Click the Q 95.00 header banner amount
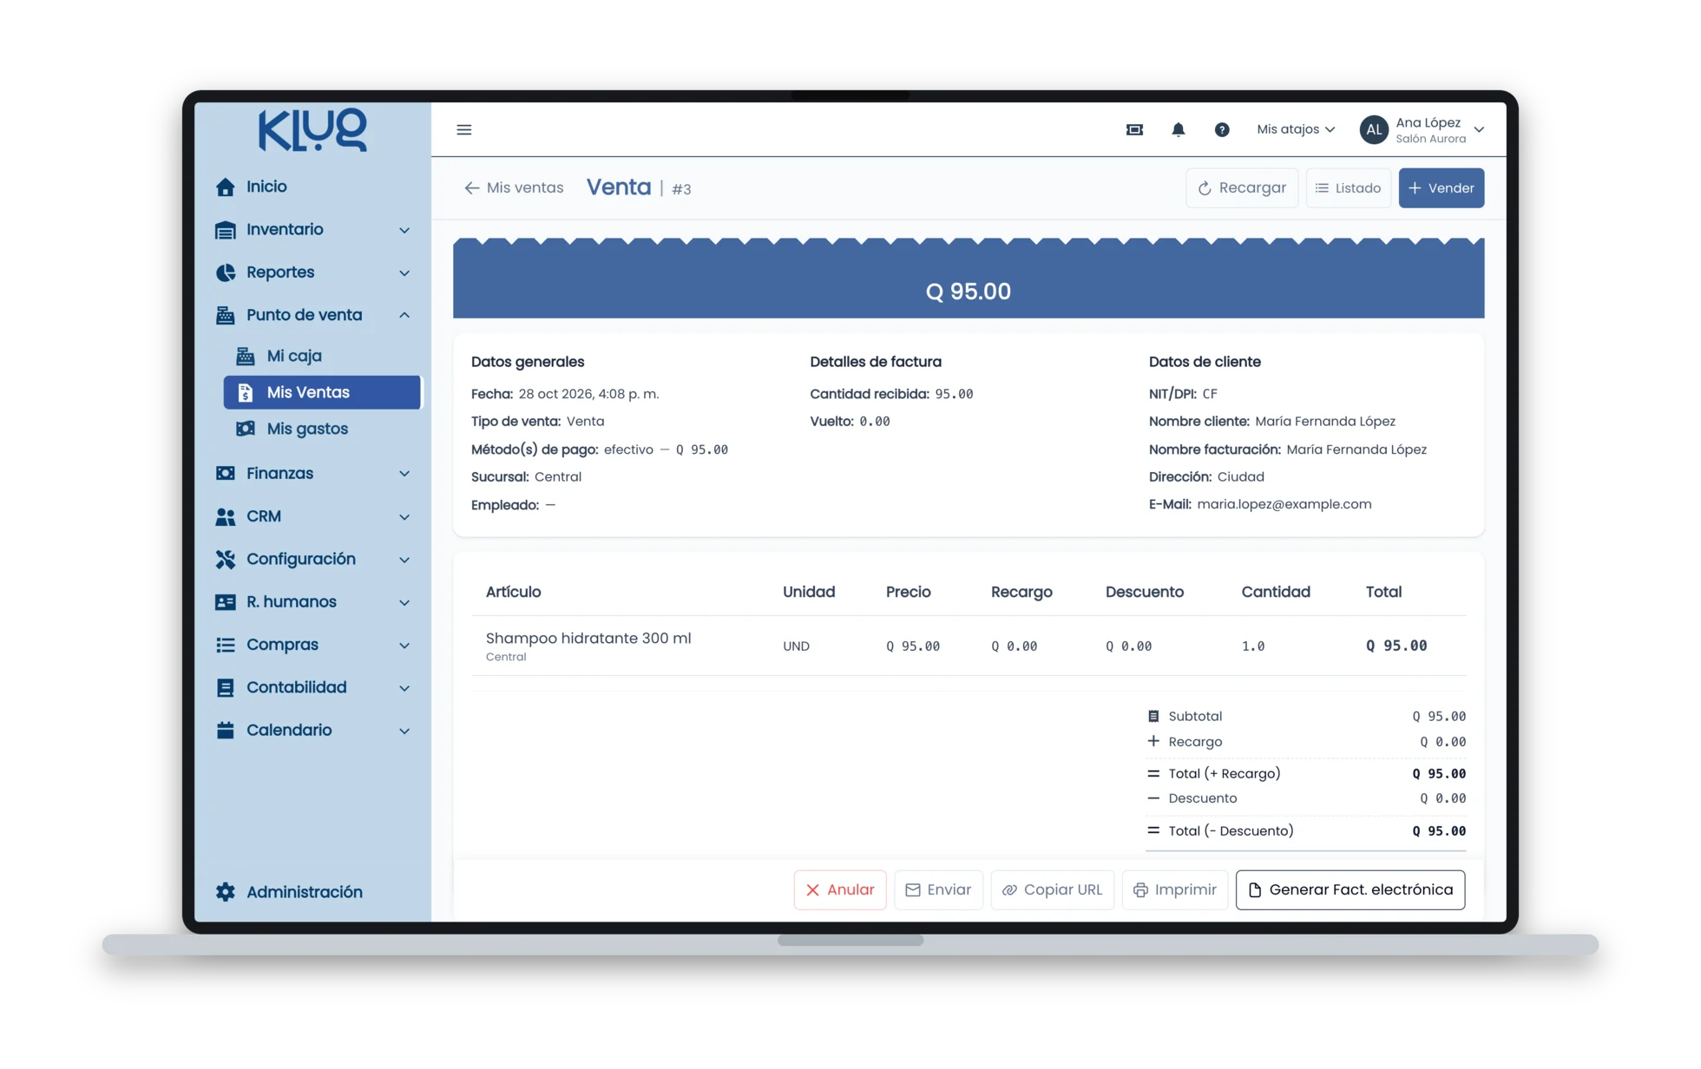This screenshot has width=1701, height=1069. pos(968,291)
